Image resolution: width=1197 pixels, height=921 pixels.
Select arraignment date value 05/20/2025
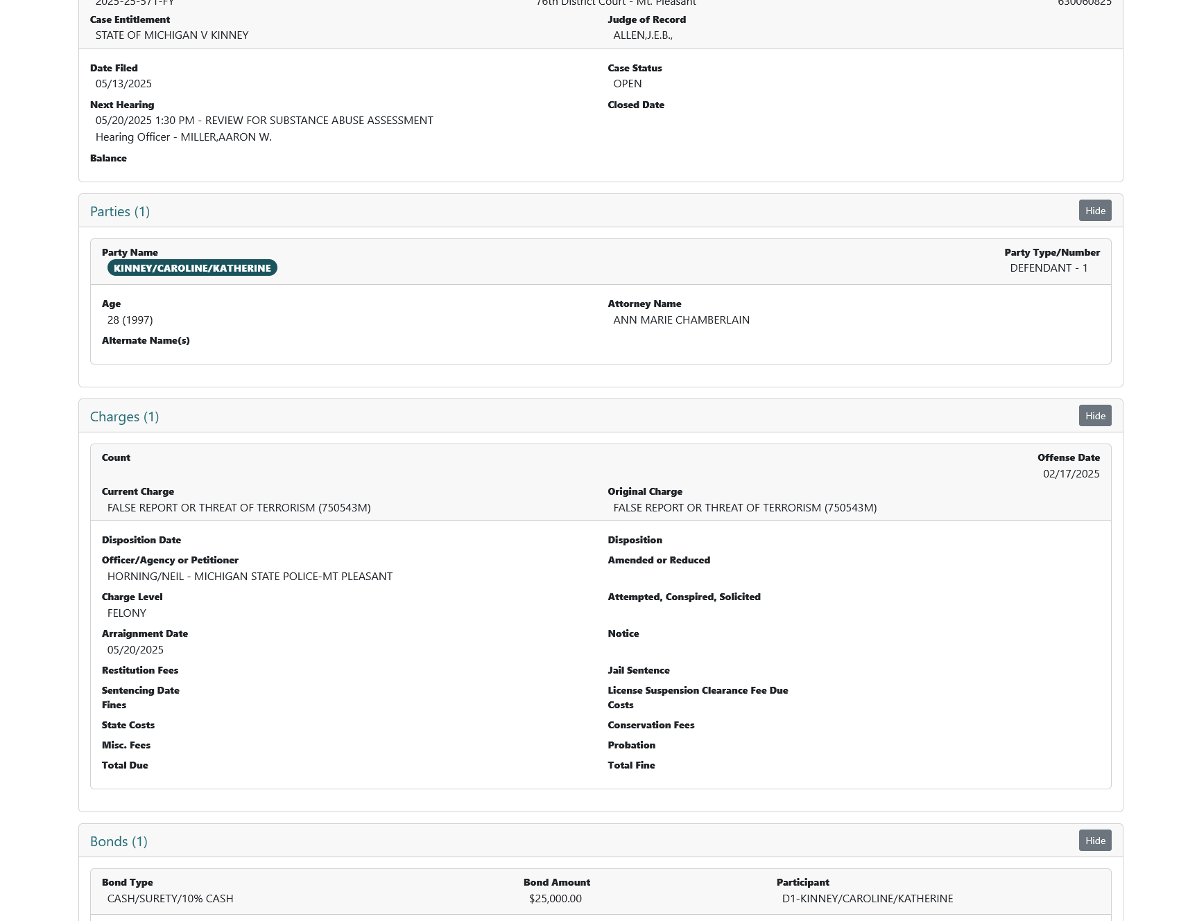pos(135,650)
